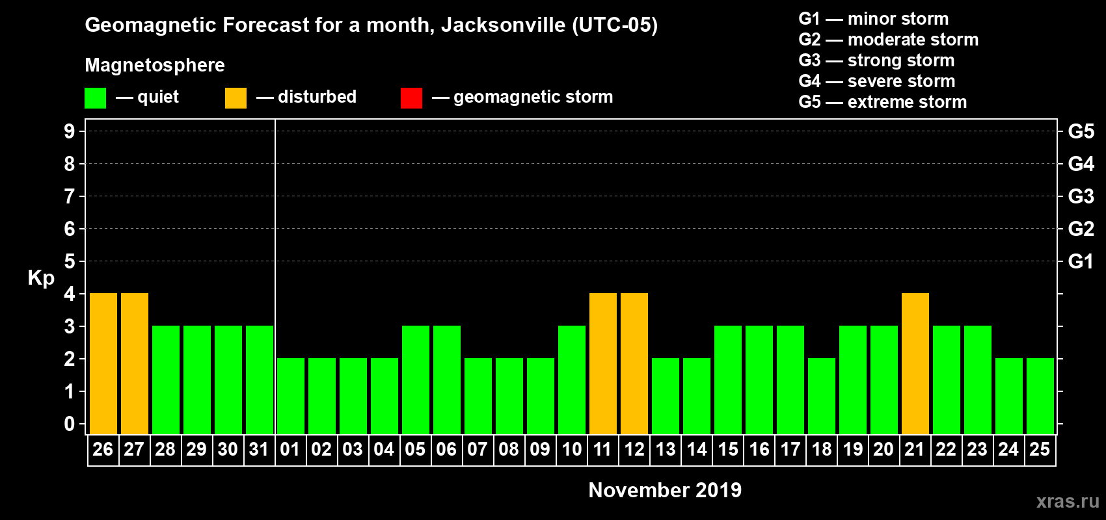Click the date label 29
This screenshot has width=1106, height=520.
196,449
